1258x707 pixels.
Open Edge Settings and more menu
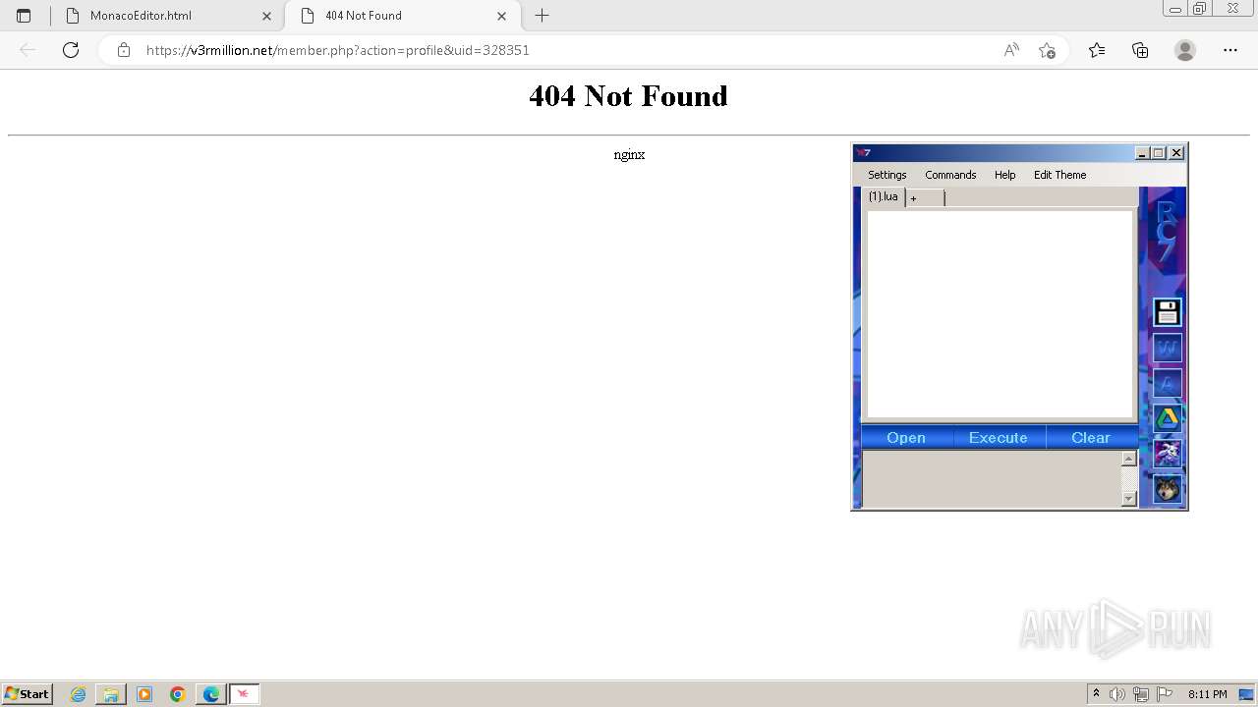pyautogui.click(x=1230, y=50)
